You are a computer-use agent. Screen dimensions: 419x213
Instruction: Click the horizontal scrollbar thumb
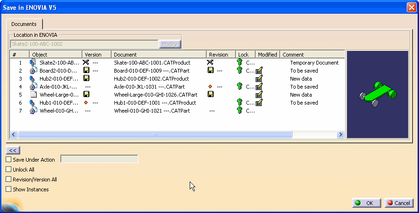(155, 134)
